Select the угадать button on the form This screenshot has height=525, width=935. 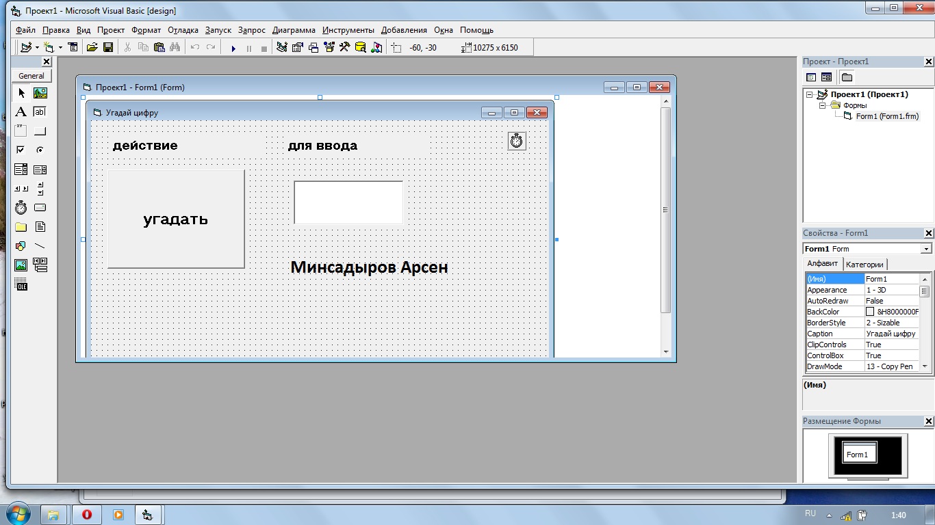176,219
